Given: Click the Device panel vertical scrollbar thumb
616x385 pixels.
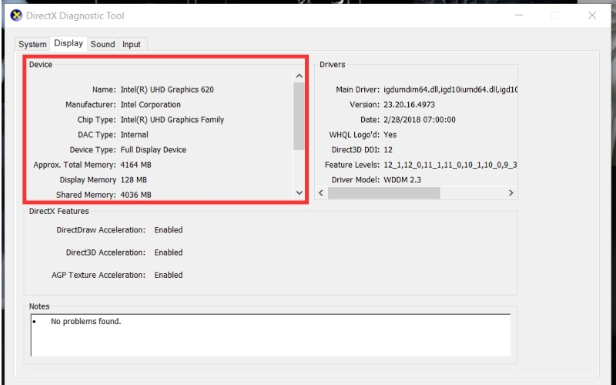Looking at the screenshot, I should [300, 115].
